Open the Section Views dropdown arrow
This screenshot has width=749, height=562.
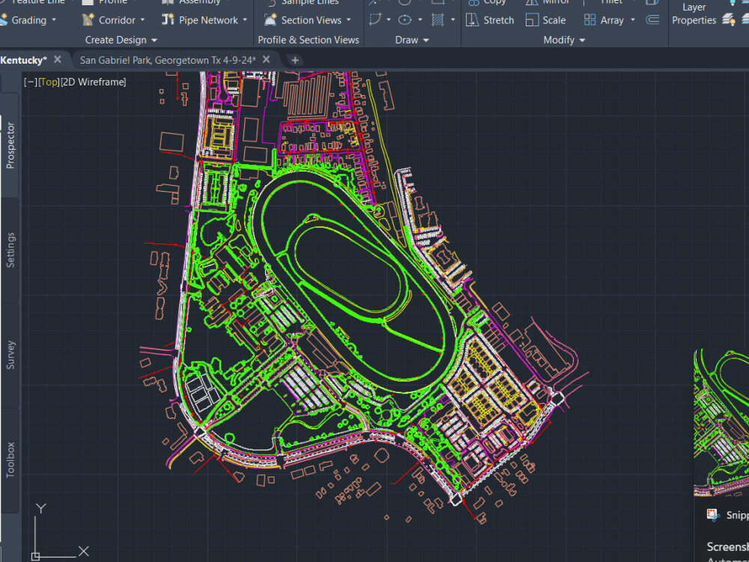pyautogui.click(x=349, y=20)
